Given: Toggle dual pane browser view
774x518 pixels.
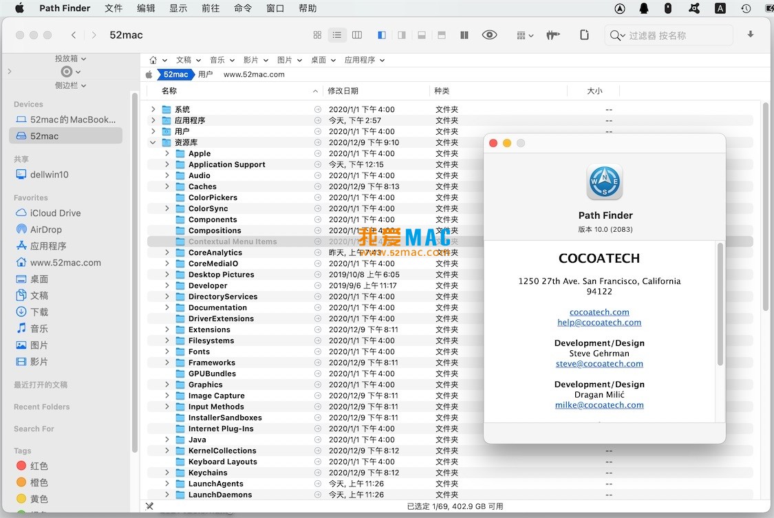Looking at the screenshot, I should [x=464, y=35].
